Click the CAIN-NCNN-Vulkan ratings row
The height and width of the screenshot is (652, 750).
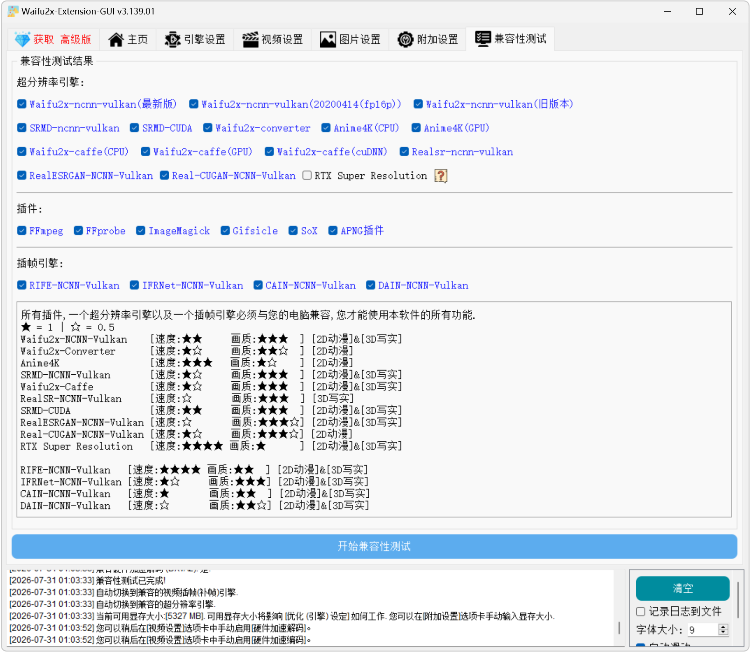click(195, 494)
